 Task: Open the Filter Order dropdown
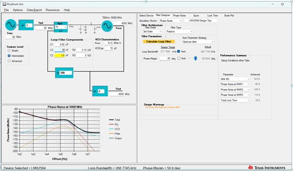click(x=152, y=32)
